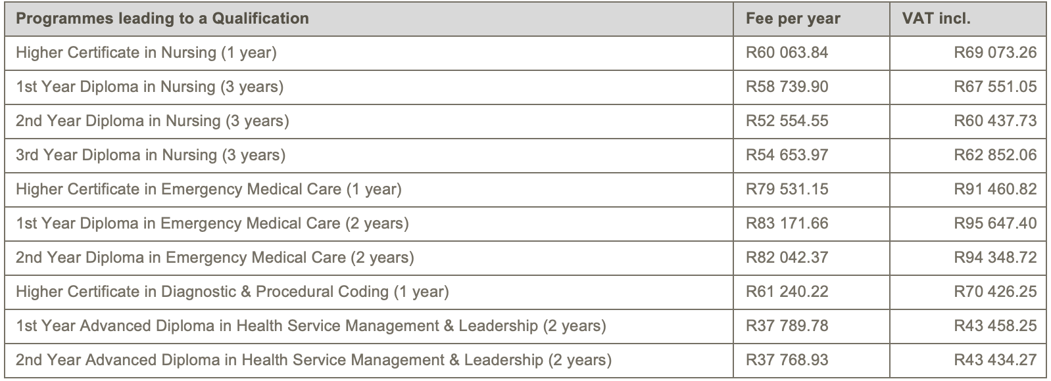The width and height of the screenshot is (1051, 381).
Task: Click the fee value R60 063.84
Action: point(787,53)
